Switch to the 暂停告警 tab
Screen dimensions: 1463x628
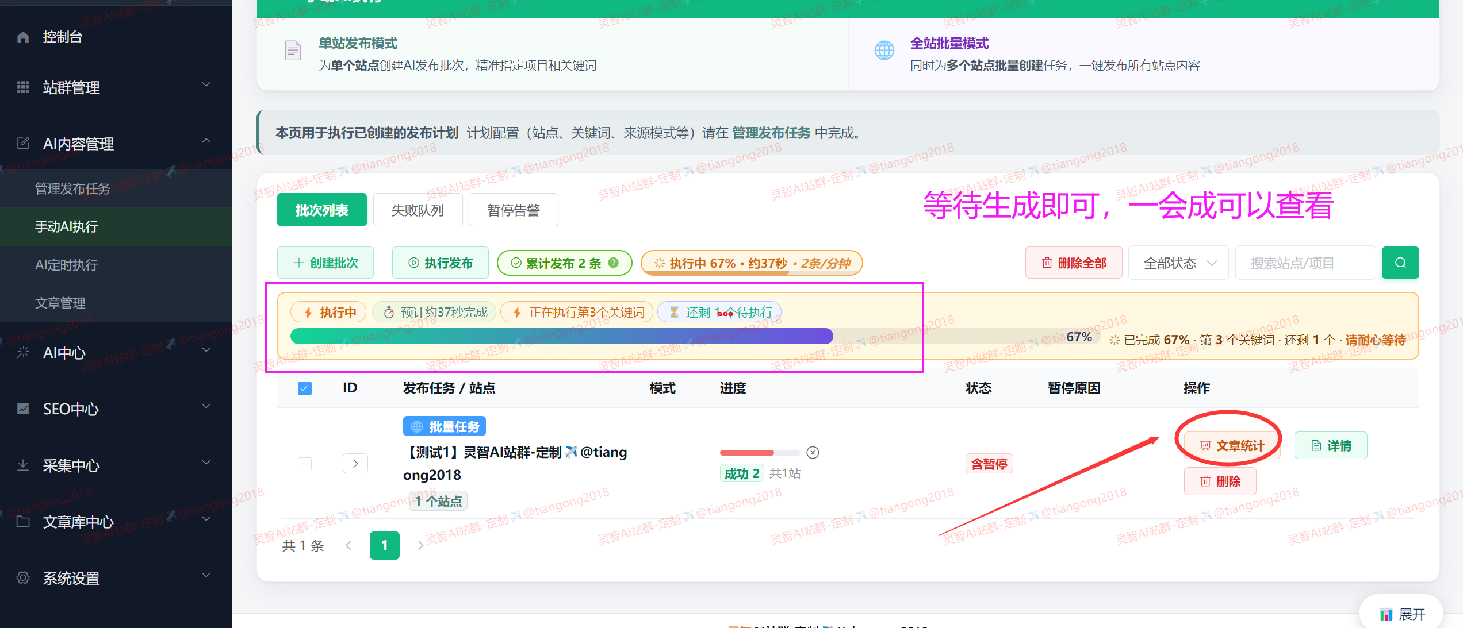tap(513, 209)
